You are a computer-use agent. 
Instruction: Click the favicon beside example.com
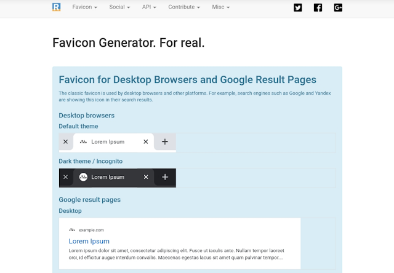(x=72, y=230)
